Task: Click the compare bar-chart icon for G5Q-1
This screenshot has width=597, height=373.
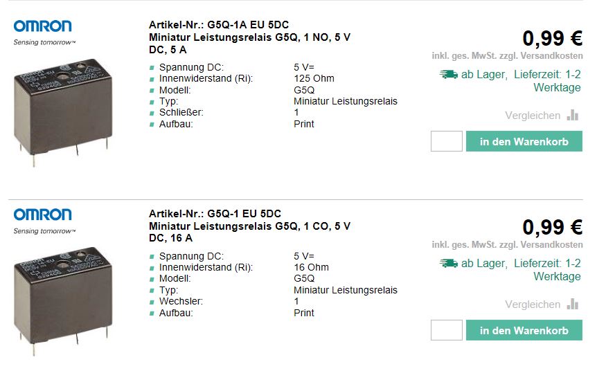Action: pyautogui.click(x=572, y=304)
